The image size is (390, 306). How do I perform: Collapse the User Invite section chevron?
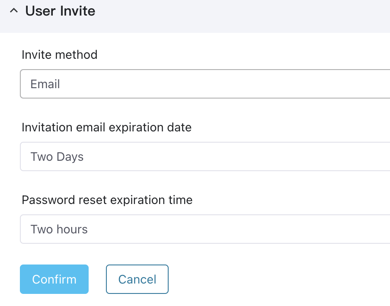pyautogui.click(x=14, y=11)
